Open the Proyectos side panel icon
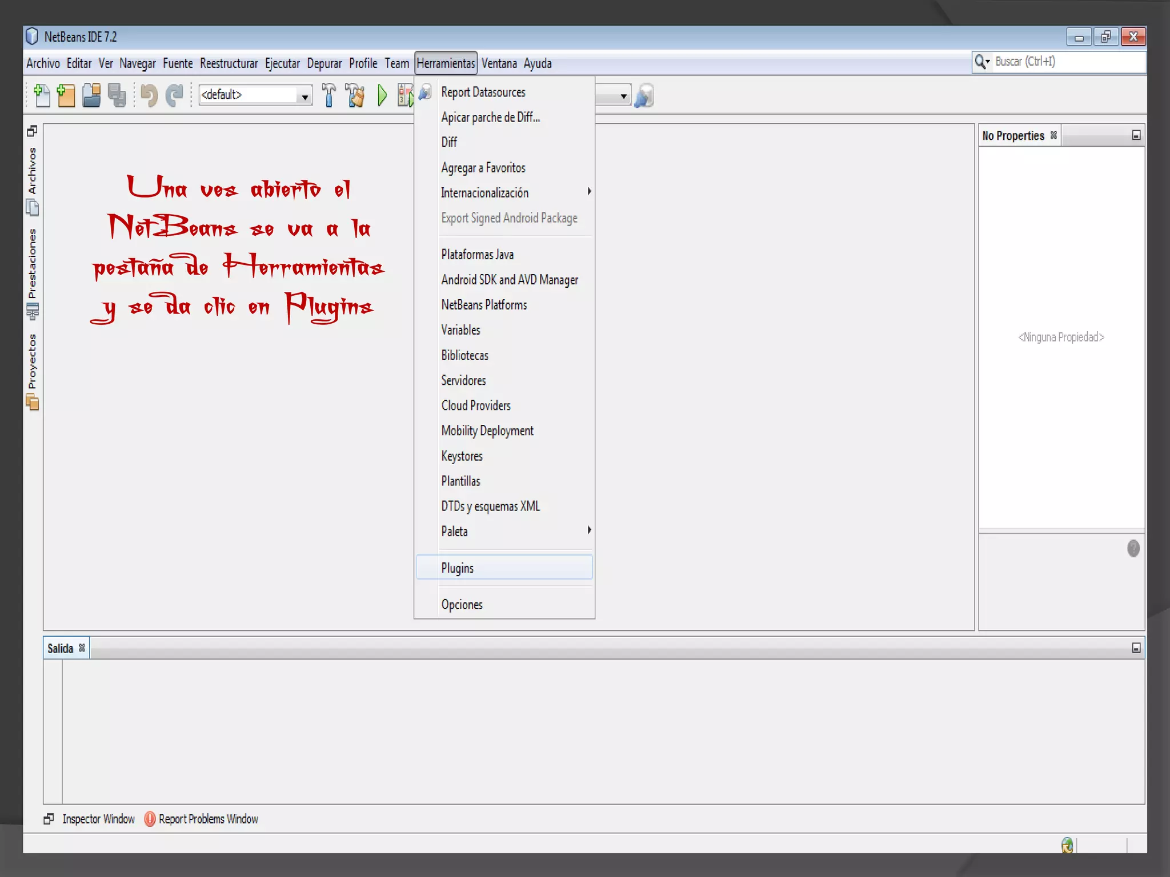1170x877 pixels. click(33, 403)
